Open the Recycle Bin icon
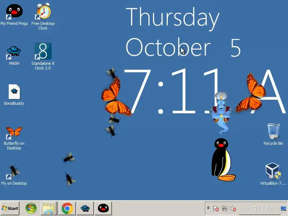This screenshot has width=288, height=216. coord(273,134)
